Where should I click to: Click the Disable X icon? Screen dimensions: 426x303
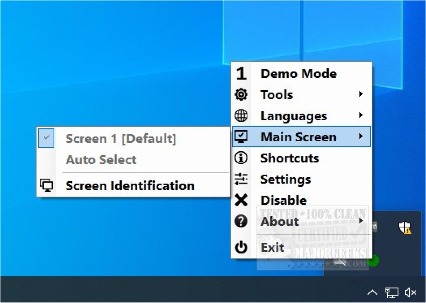[241, 201]
